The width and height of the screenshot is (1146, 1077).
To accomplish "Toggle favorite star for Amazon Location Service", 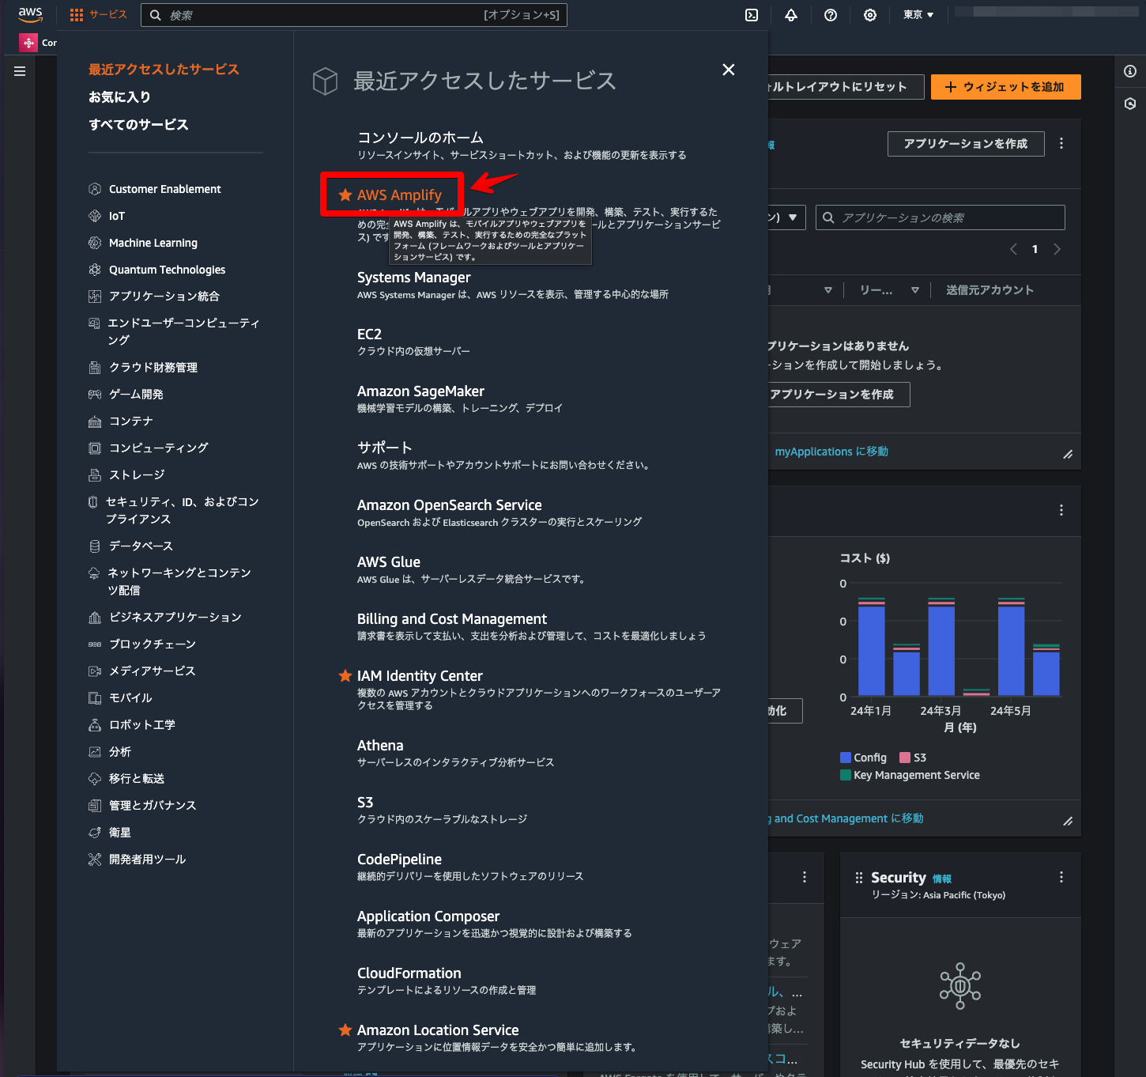I will coord(345,1030).
